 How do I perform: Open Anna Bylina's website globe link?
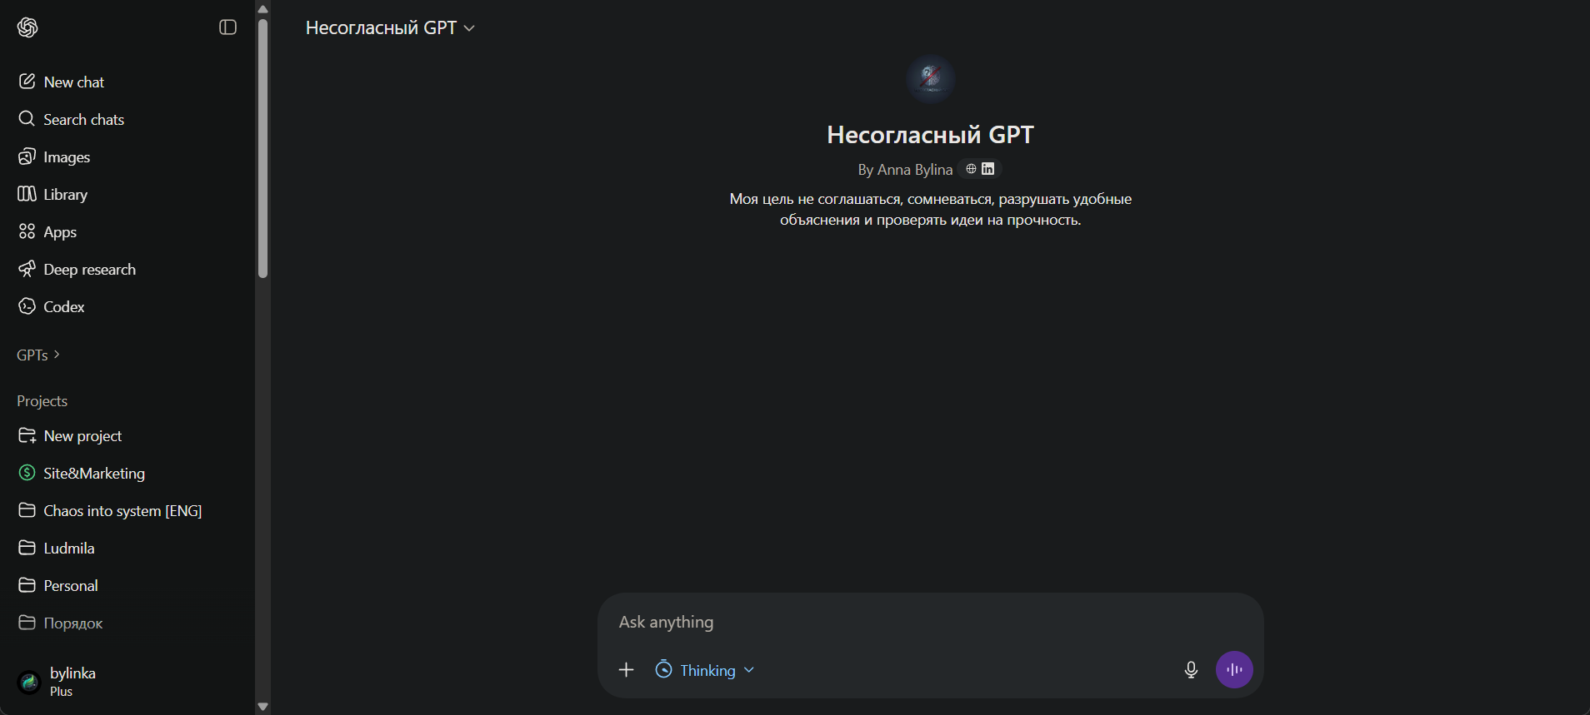coord(971,169)
